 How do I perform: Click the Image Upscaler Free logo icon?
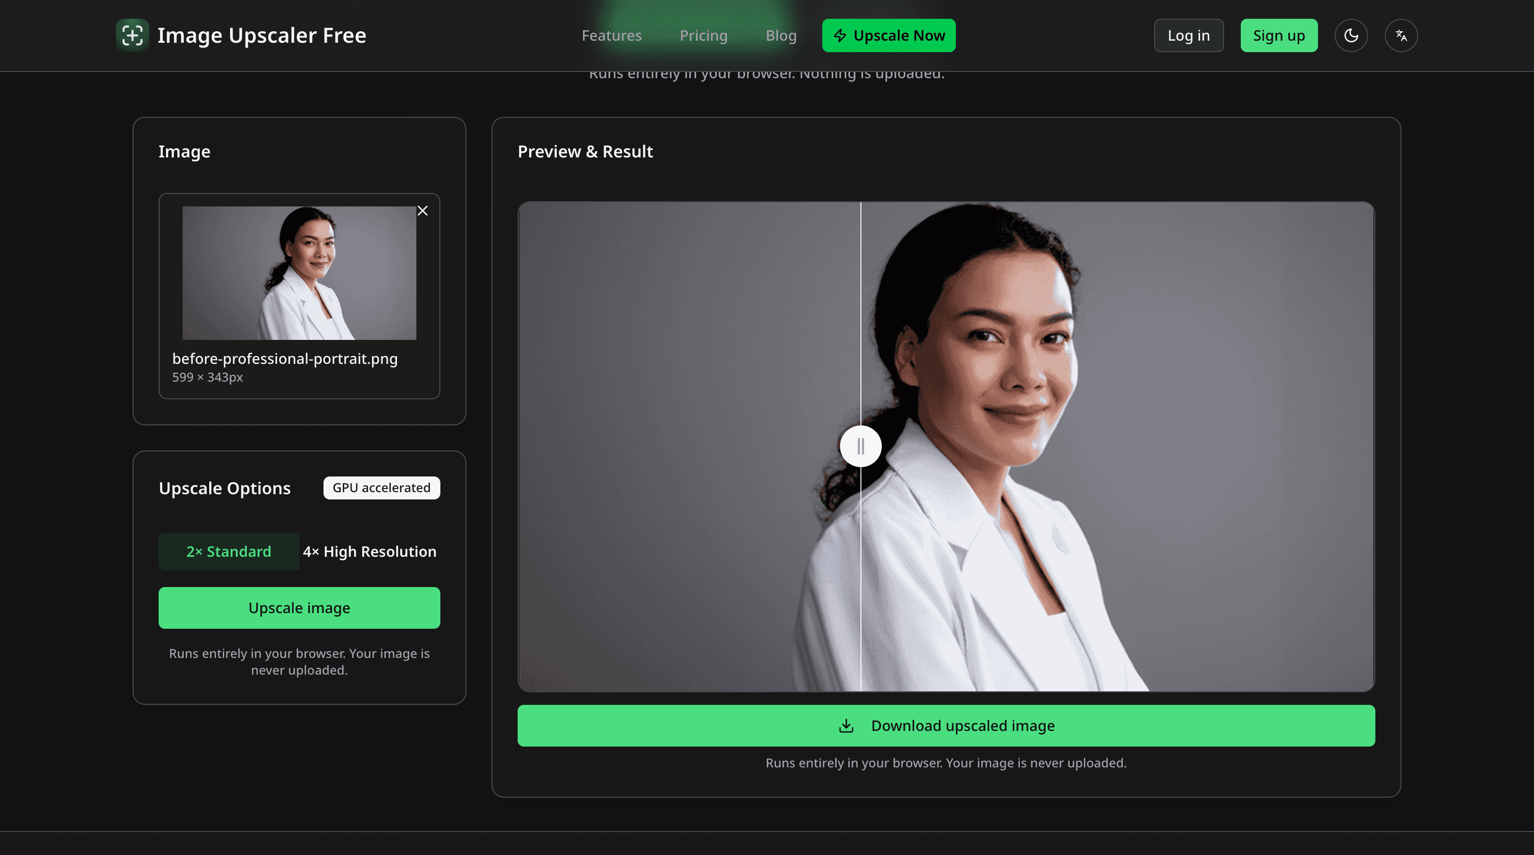(x=132, y=35)
